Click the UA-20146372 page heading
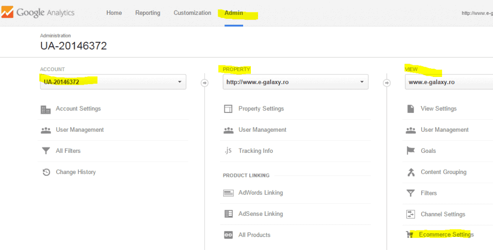The image size is (493, 250). [x=74, y=46]
